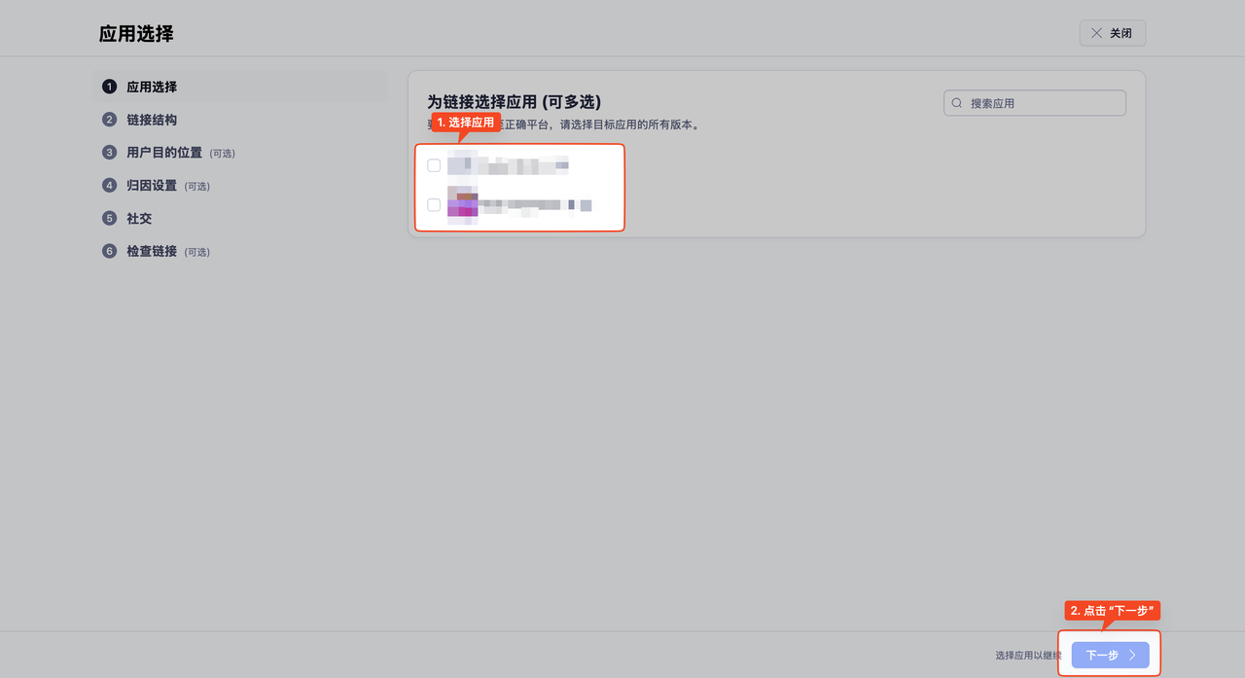Select the 用户目的位置 step label
Image resolution: width=1245 pixels, height=678 pixels.
click(x=164, y=153)
